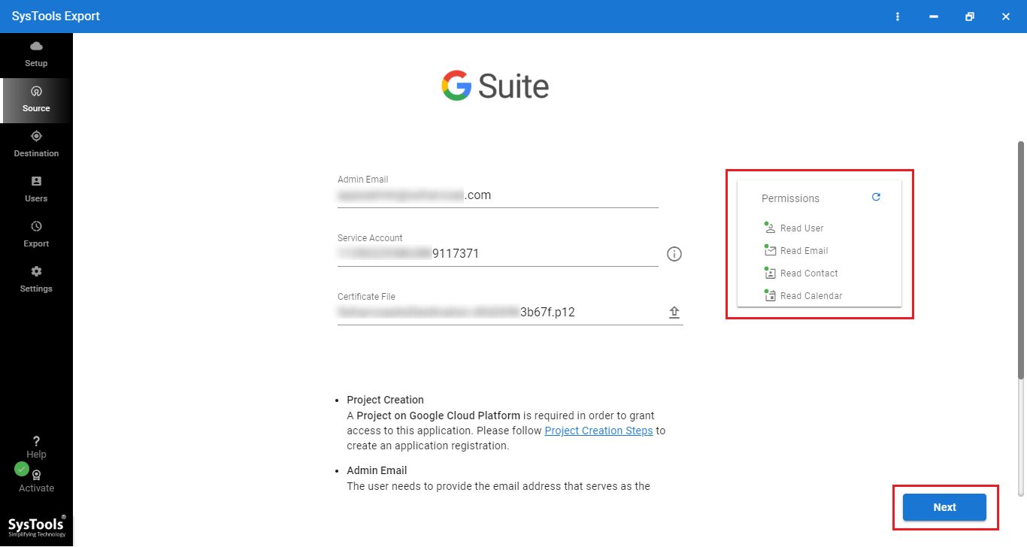Viewport: 1027px width, 547px height.
Task: Switch to the Export step in sidebar
Action: click(36, 235)
